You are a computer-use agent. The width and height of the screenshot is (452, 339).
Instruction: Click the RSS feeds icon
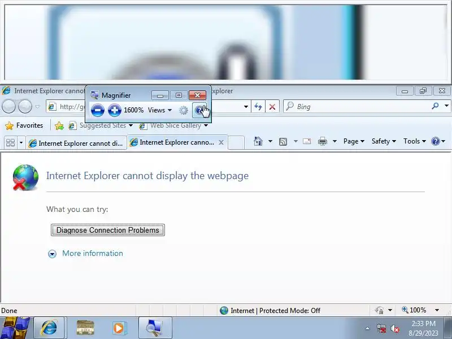click(x=283, y=141)
